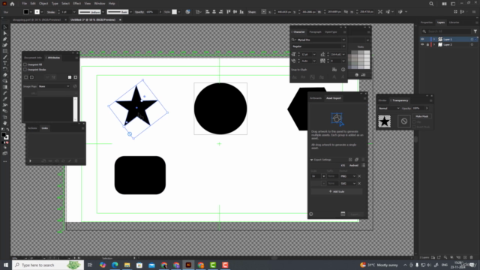Toggle visibility eye of Layer 1
480x270 pixels.
pos(422,39)
